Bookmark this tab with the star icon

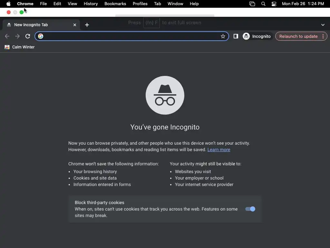pyautogui.click(x=223, y=36)
